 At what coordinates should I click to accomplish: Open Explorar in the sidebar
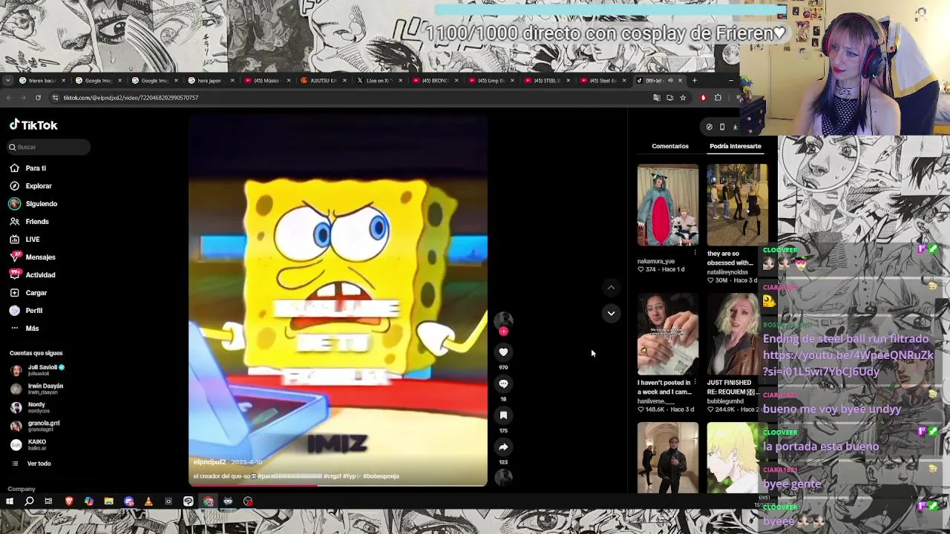[39, 186]
